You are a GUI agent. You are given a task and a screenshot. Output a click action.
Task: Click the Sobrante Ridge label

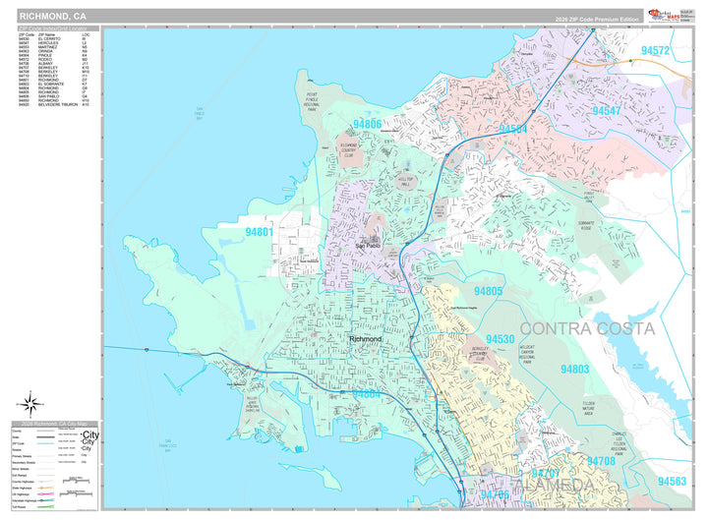(586, 226)
